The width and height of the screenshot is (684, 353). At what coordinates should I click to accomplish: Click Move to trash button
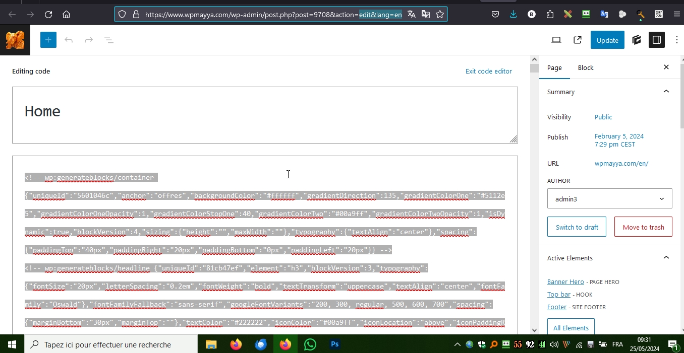coord(643,227)
